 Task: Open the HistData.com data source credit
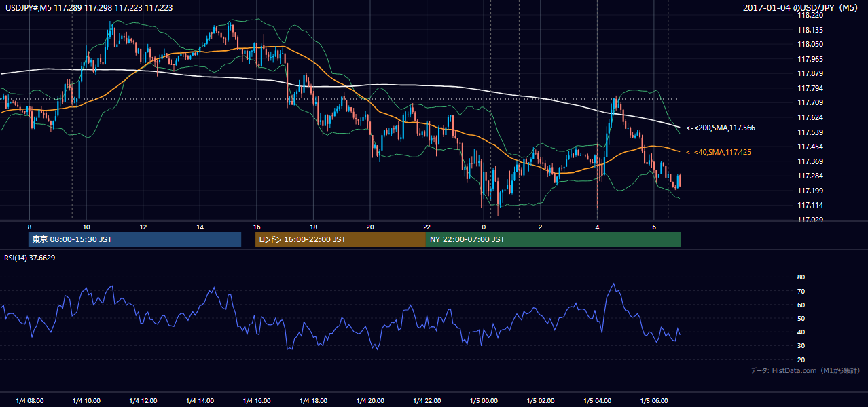pyautogui.click(x=805, y=370)
